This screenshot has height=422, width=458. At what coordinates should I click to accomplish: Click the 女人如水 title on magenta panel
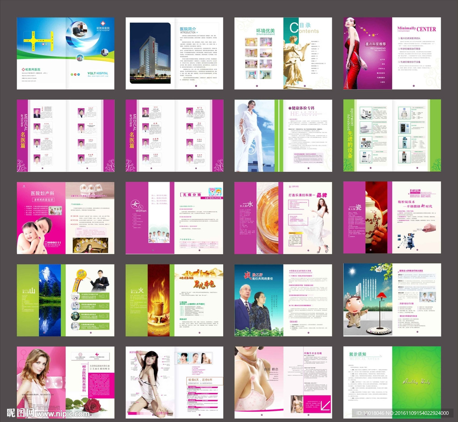(x=246, y=205)
